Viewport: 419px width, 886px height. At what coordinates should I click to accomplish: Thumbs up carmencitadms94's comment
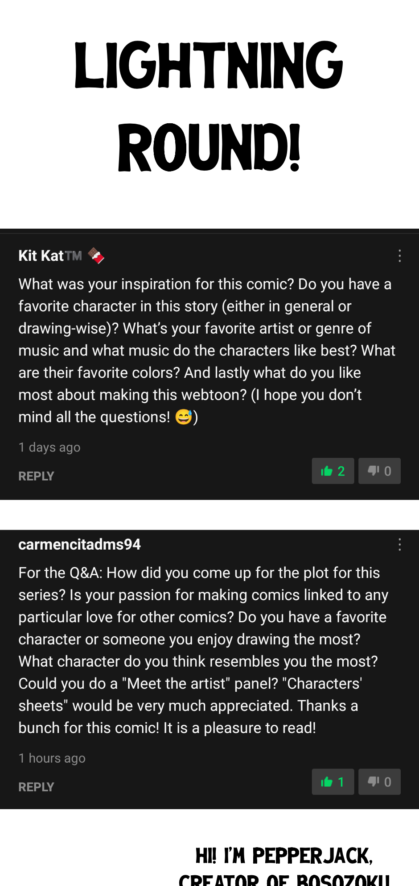click(x=333, y=782)
